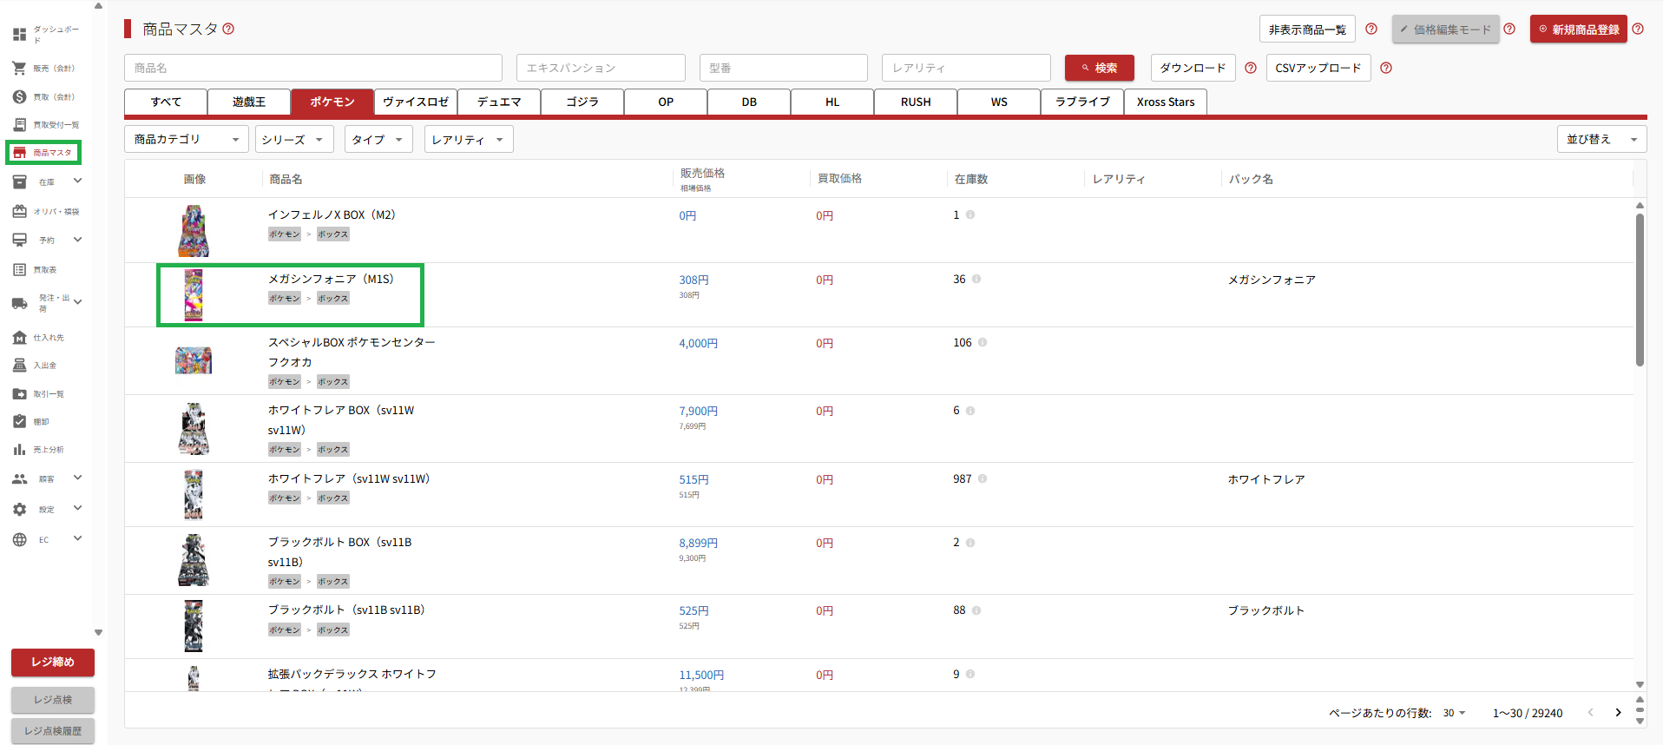Expand the 予約 sidebar submenu chevron

[x=78, y=239]
